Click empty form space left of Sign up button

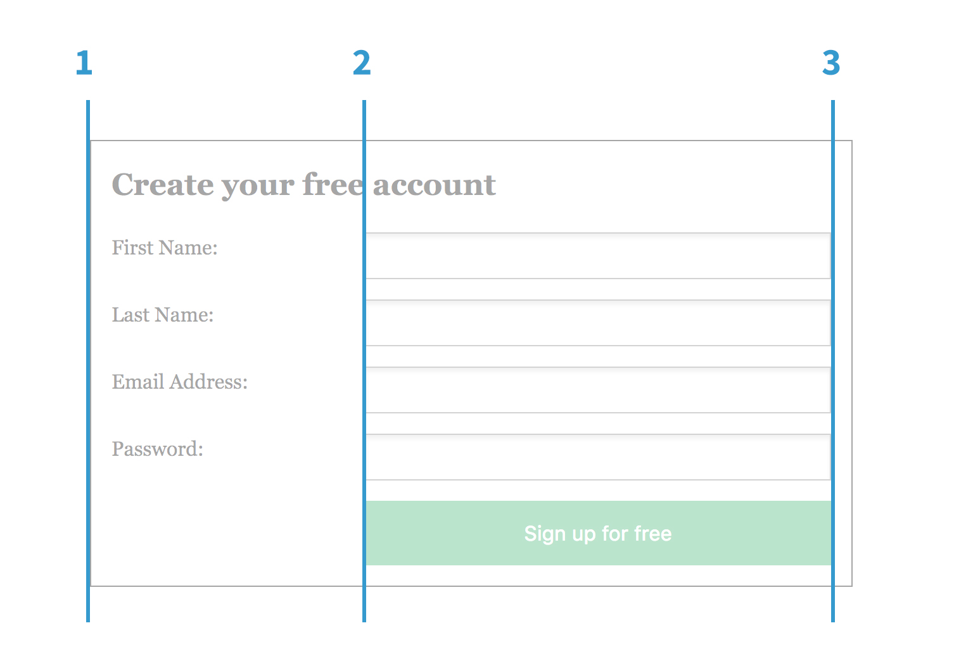(228, 533)
